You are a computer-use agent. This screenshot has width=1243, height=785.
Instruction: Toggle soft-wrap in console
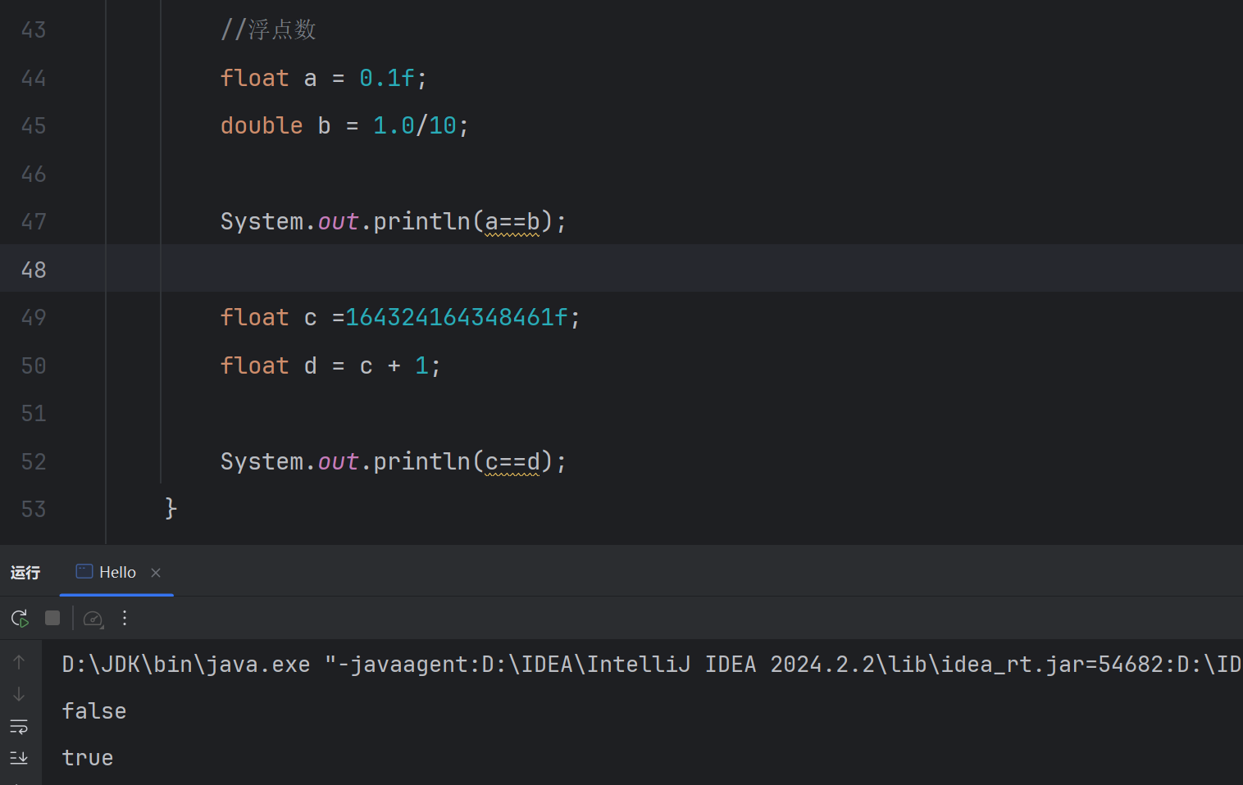click(x=19, y=726)
